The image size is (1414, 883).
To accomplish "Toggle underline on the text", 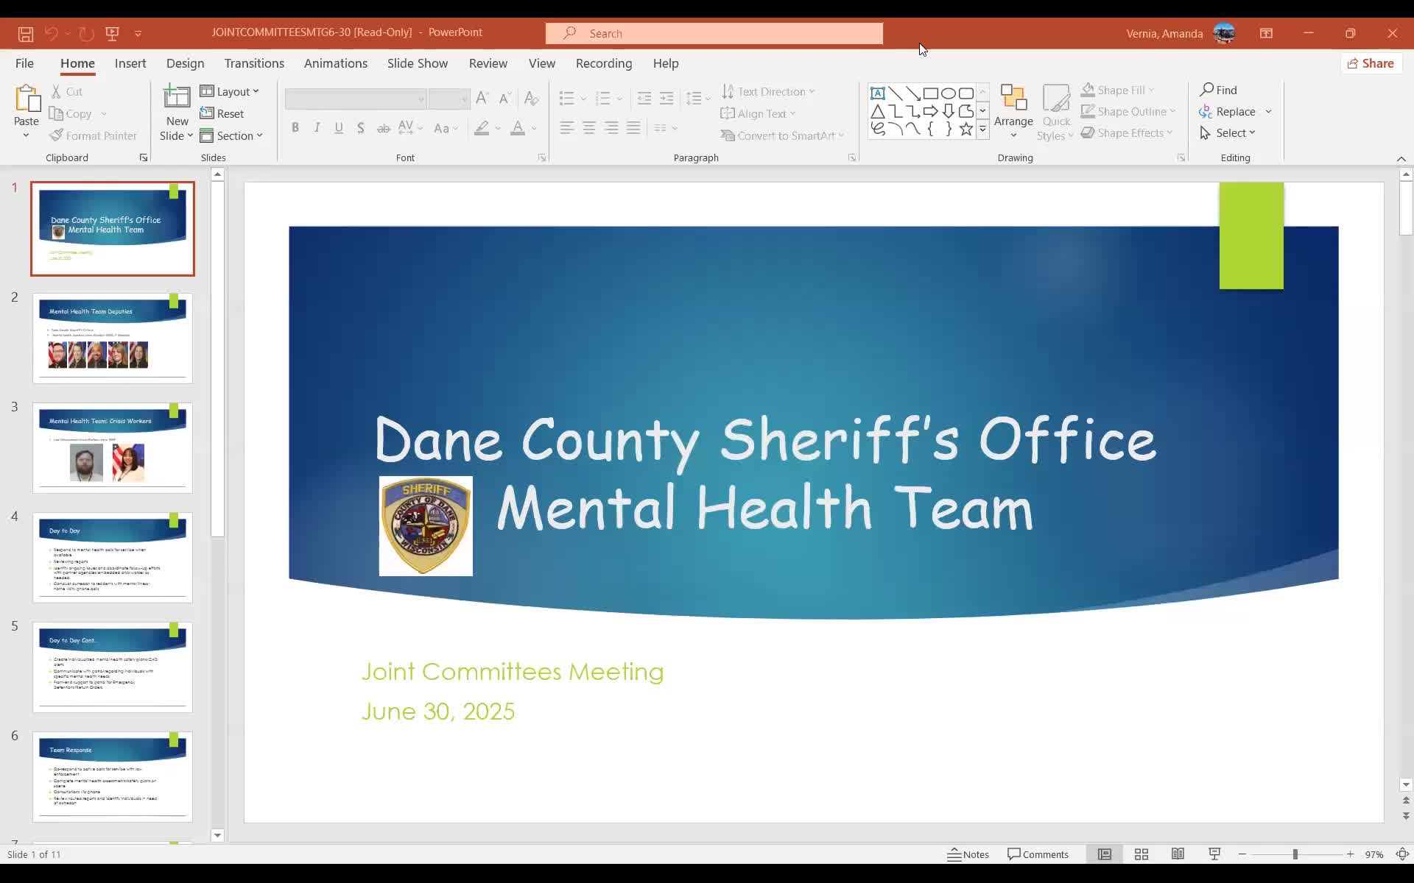I will point(338,127).
